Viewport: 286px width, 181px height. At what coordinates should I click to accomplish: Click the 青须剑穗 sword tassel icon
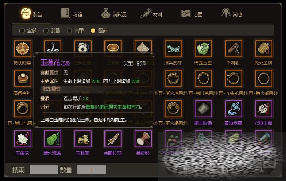point(234,109)
